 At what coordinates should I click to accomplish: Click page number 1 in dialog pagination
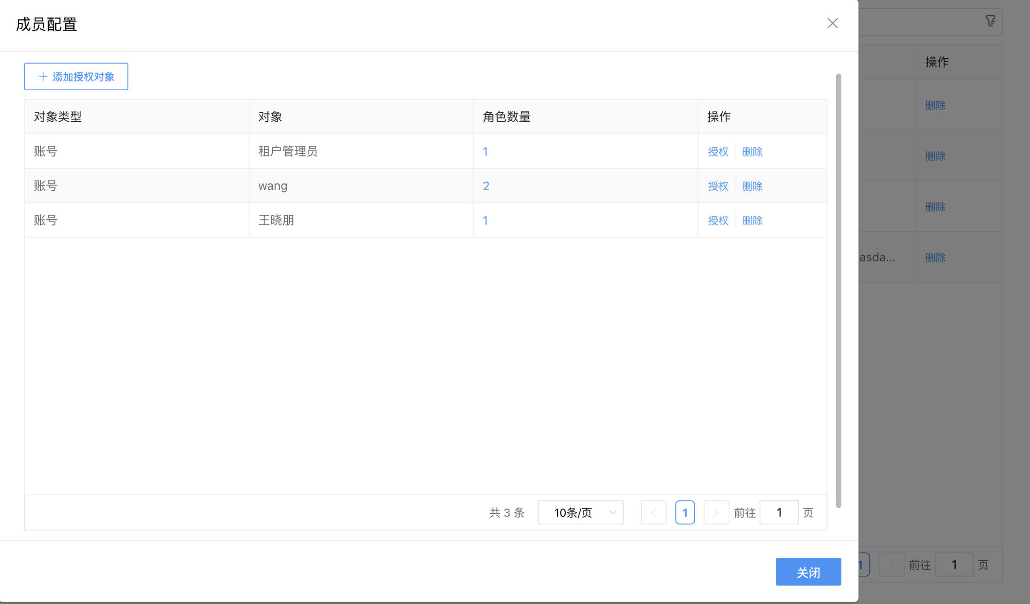(x=685, y=512)
